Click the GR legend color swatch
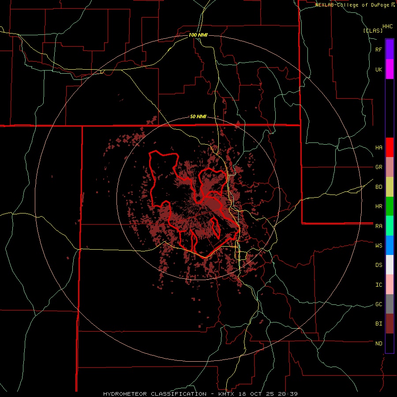The height and width of the screenshot is (397, 397). 390,167
